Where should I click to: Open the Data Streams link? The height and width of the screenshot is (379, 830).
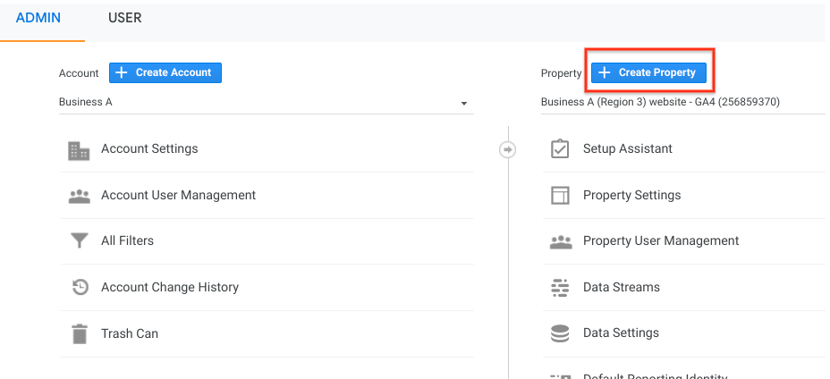(x=622, y=288)
